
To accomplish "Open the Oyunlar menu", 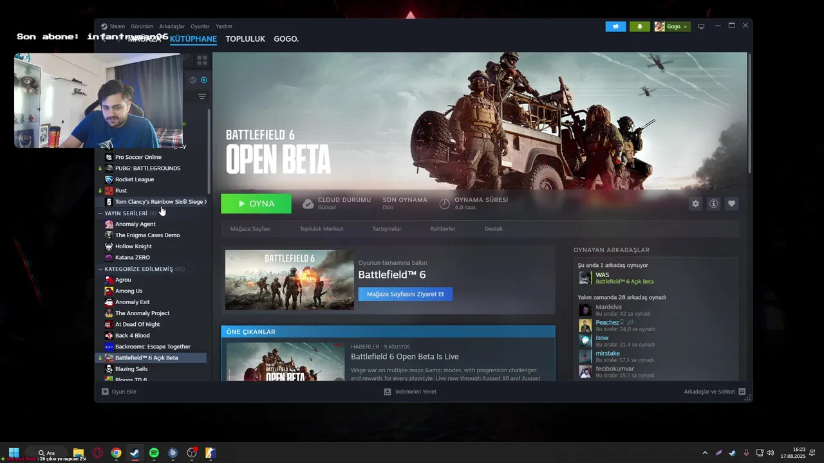I will [200, 26].
